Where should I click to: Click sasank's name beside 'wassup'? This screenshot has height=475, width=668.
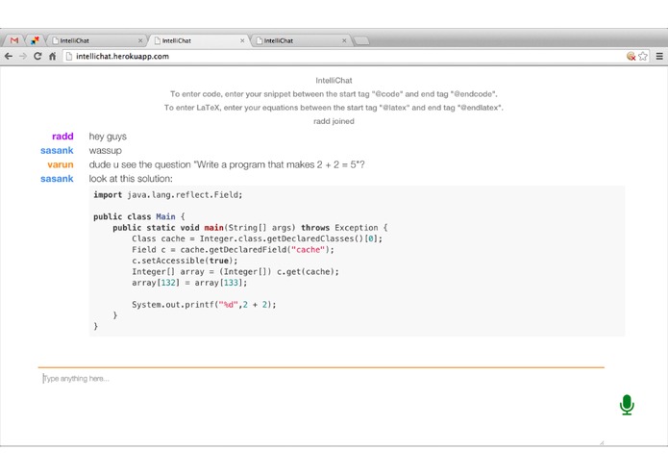click(x=57, y=150)
